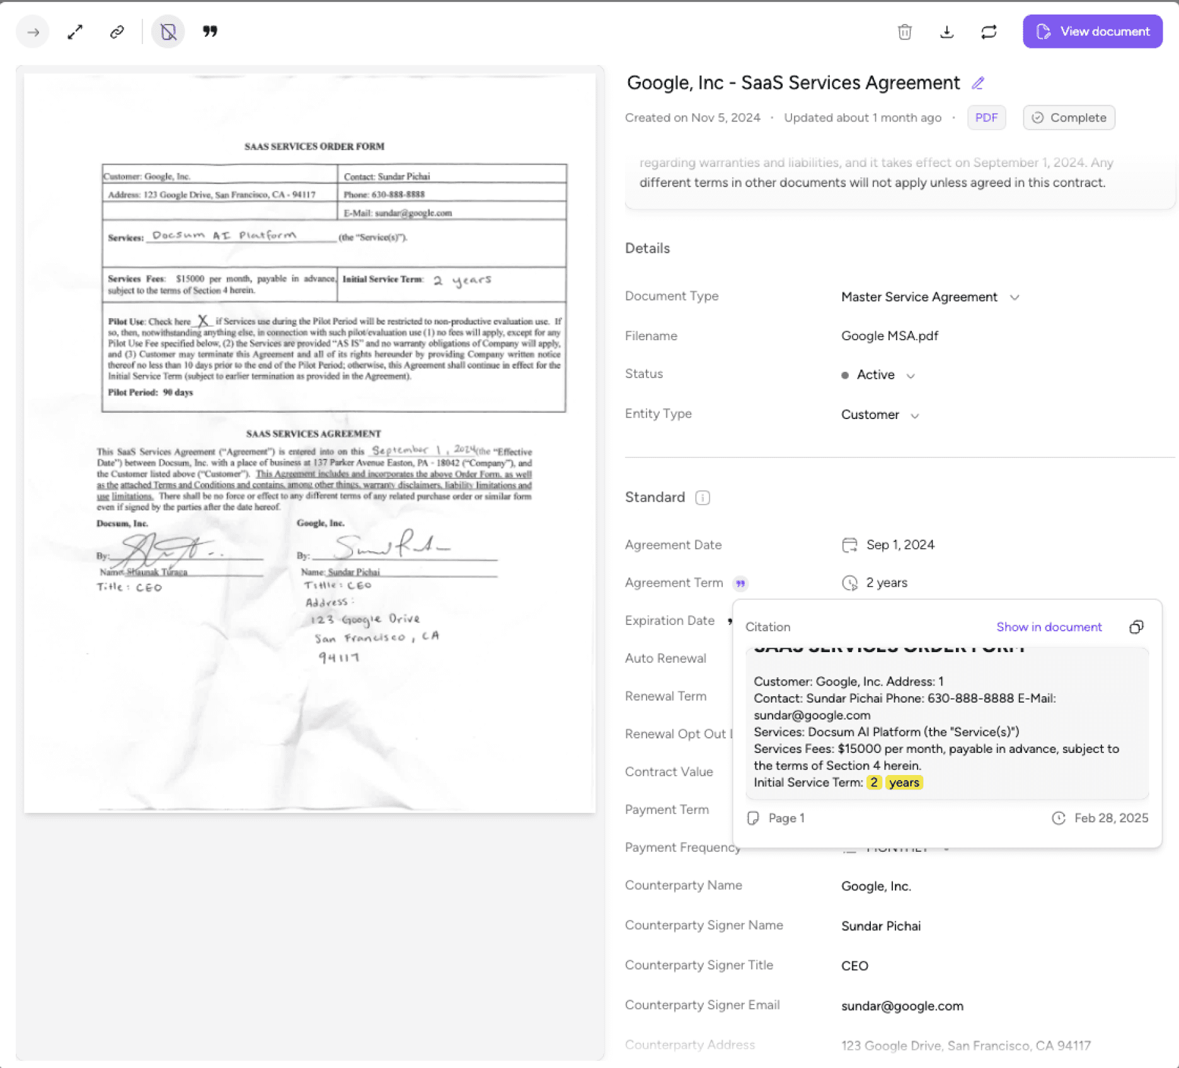1179x1068 pixels.
Task: Click the Renewal Term field label
Action: click(665, 696)
